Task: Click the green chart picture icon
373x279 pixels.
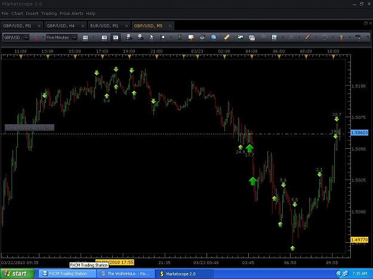Action: [241, 37]
